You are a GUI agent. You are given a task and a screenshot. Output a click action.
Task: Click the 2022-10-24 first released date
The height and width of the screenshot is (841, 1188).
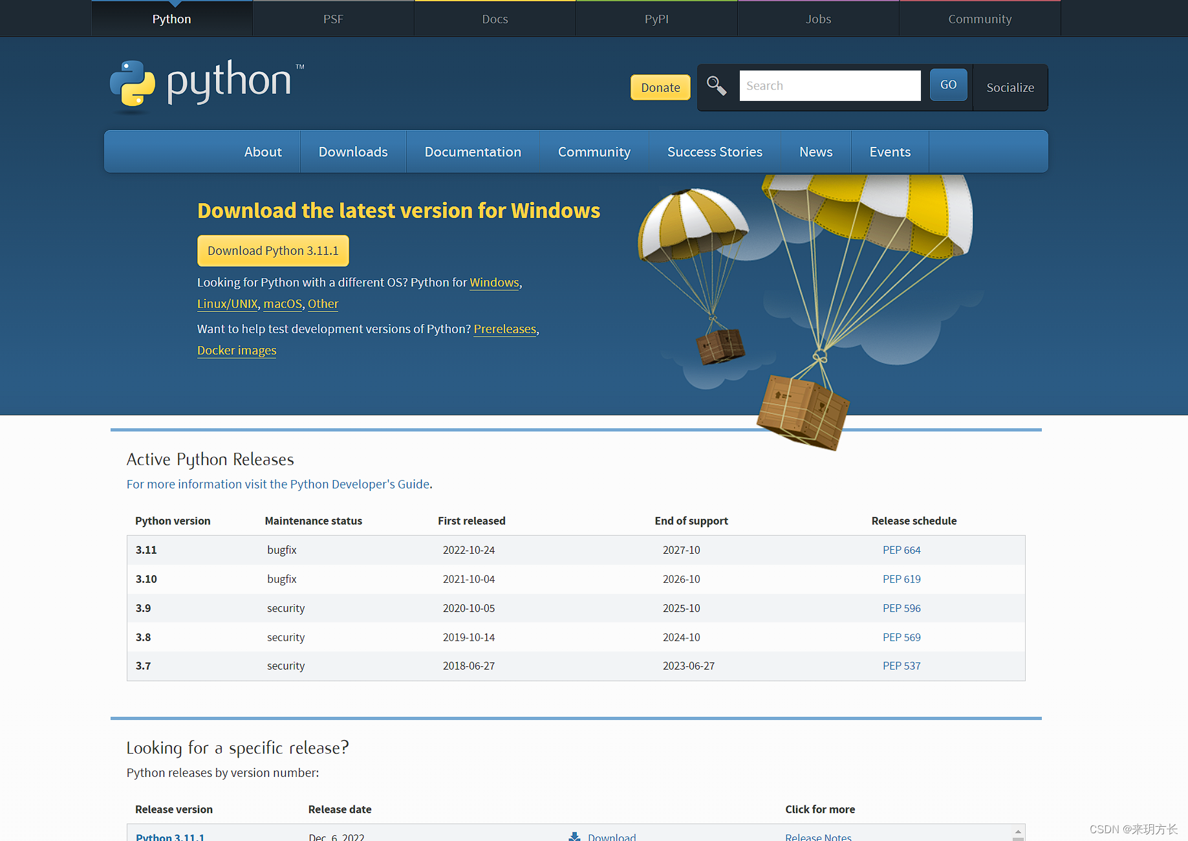point(469,550)
